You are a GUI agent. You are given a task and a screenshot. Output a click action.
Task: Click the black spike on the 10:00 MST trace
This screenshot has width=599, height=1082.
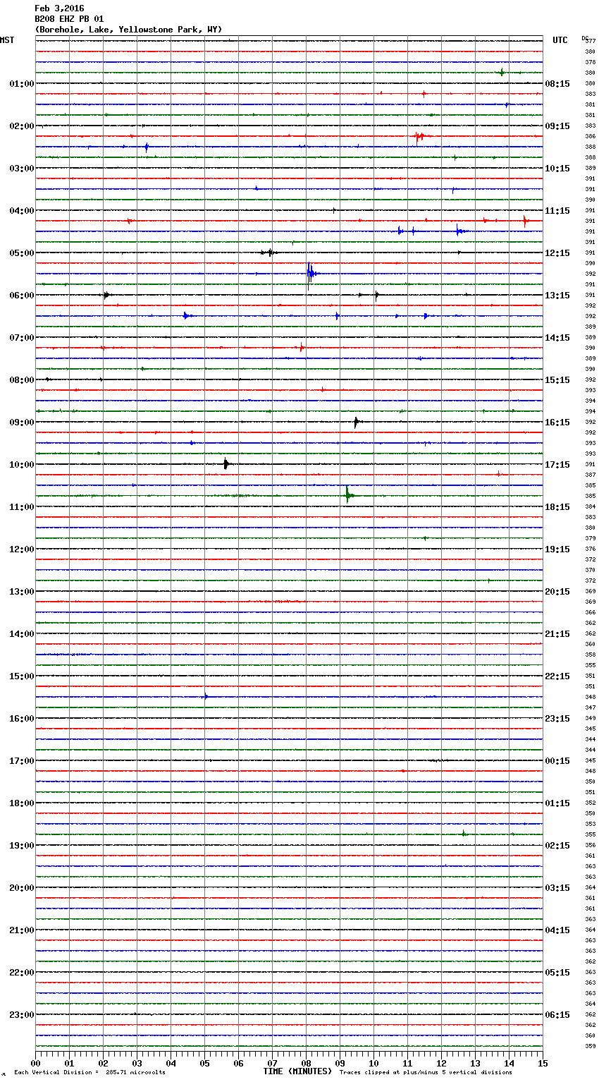(x=226, y=464)
